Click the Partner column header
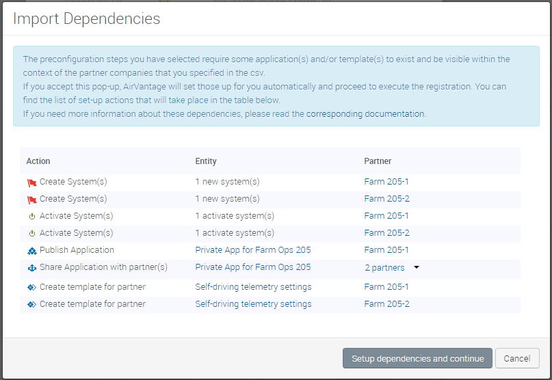552x380 pixels. 378,161
